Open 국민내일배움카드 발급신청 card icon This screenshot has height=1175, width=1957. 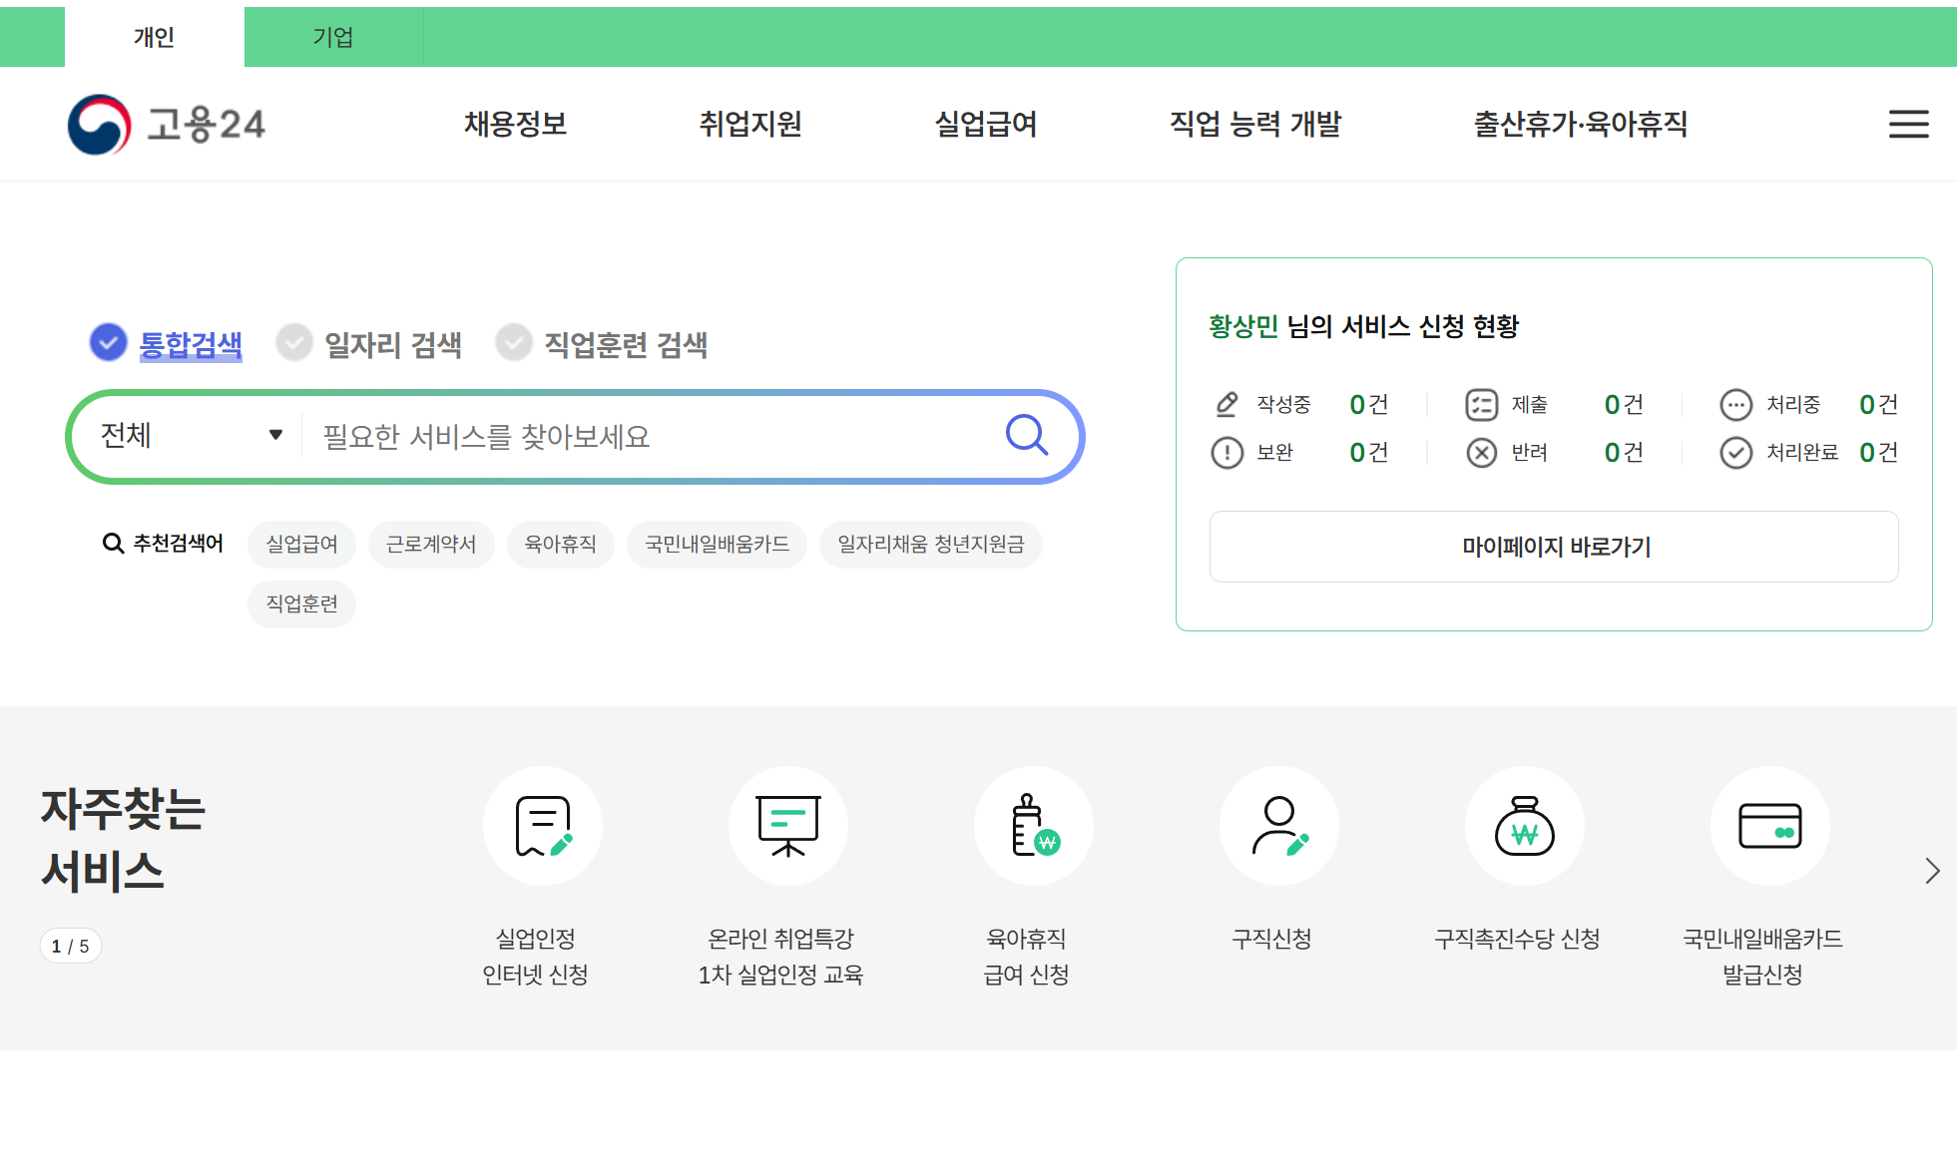click(x=1769, y=826)
